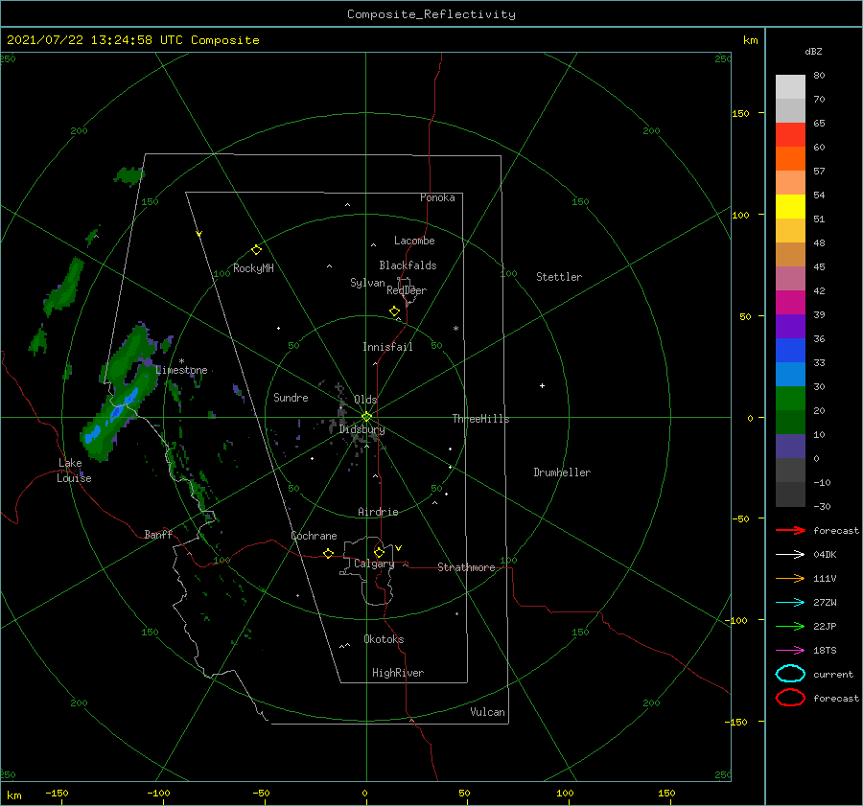Click the white cross marker near Drumheller

pyautogui.click(x=542, y=385)
